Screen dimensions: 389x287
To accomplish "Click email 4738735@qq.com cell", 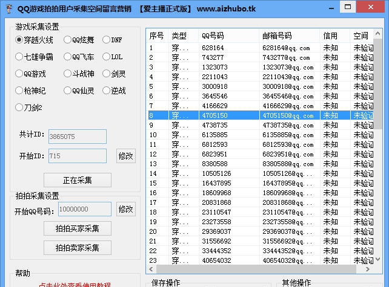I will 288,125.
